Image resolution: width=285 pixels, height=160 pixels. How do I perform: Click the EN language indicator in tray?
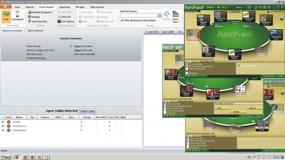click(249, 157)
